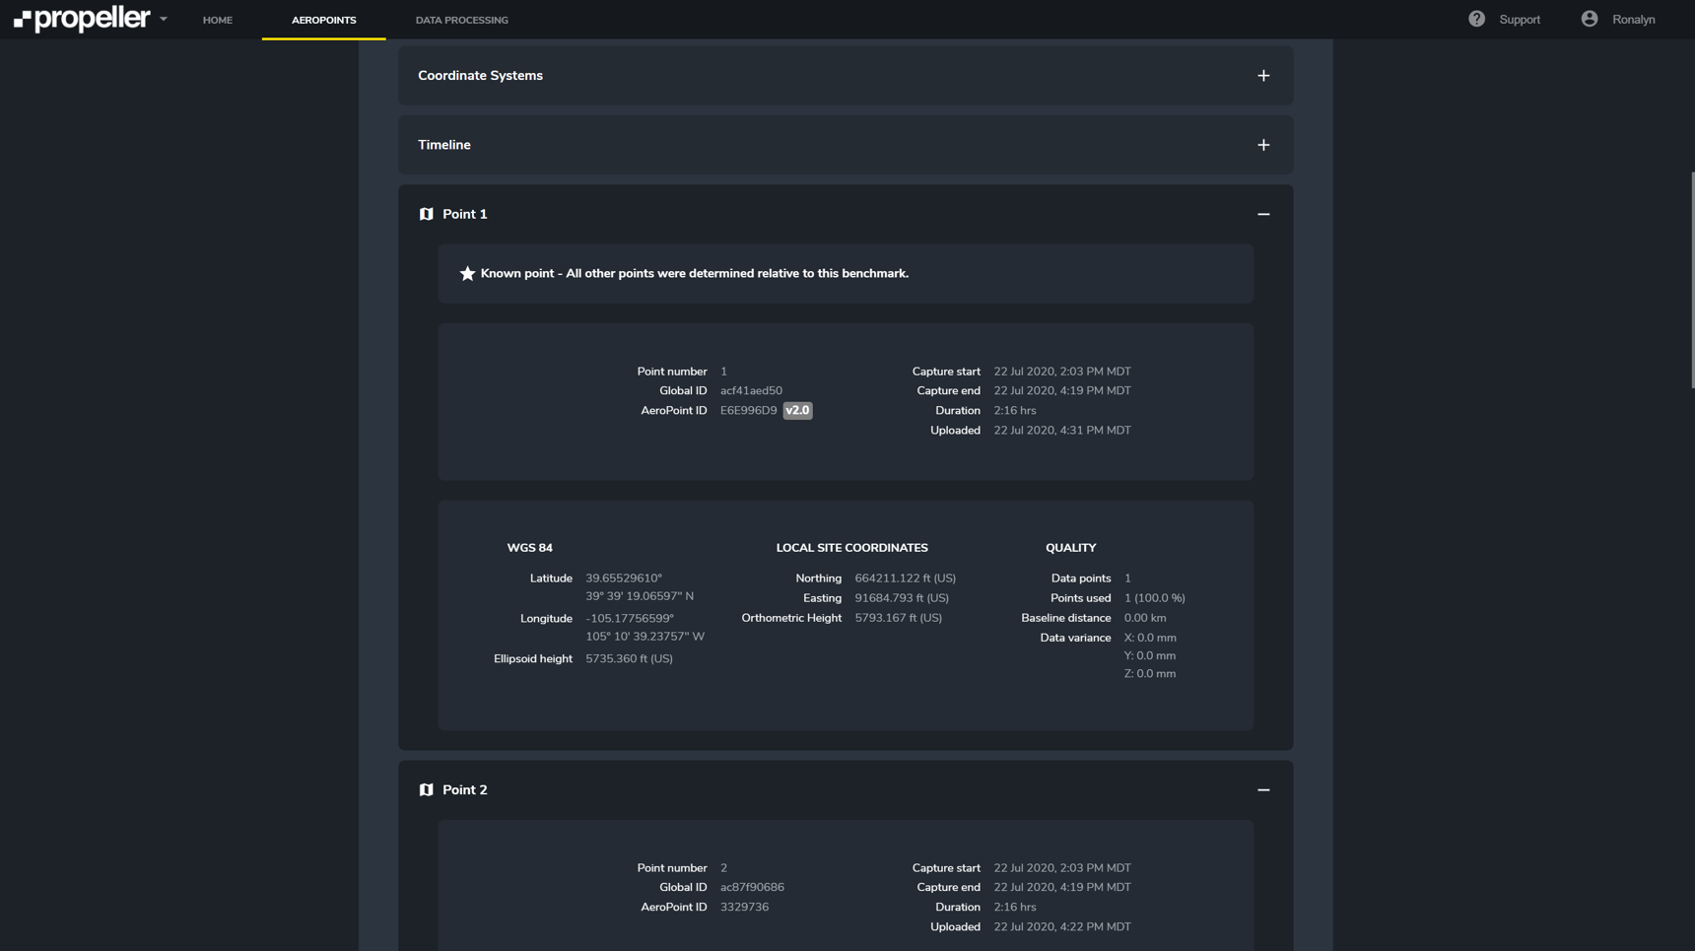This screenshot has height=951, width=1695.
Task: Select the AeroPoints tab
Action: 323,20
